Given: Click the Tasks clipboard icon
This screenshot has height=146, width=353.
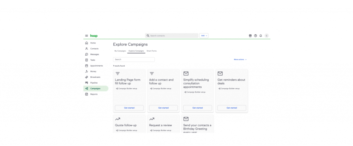Looking at the screenshot, I should coord(87,60).
